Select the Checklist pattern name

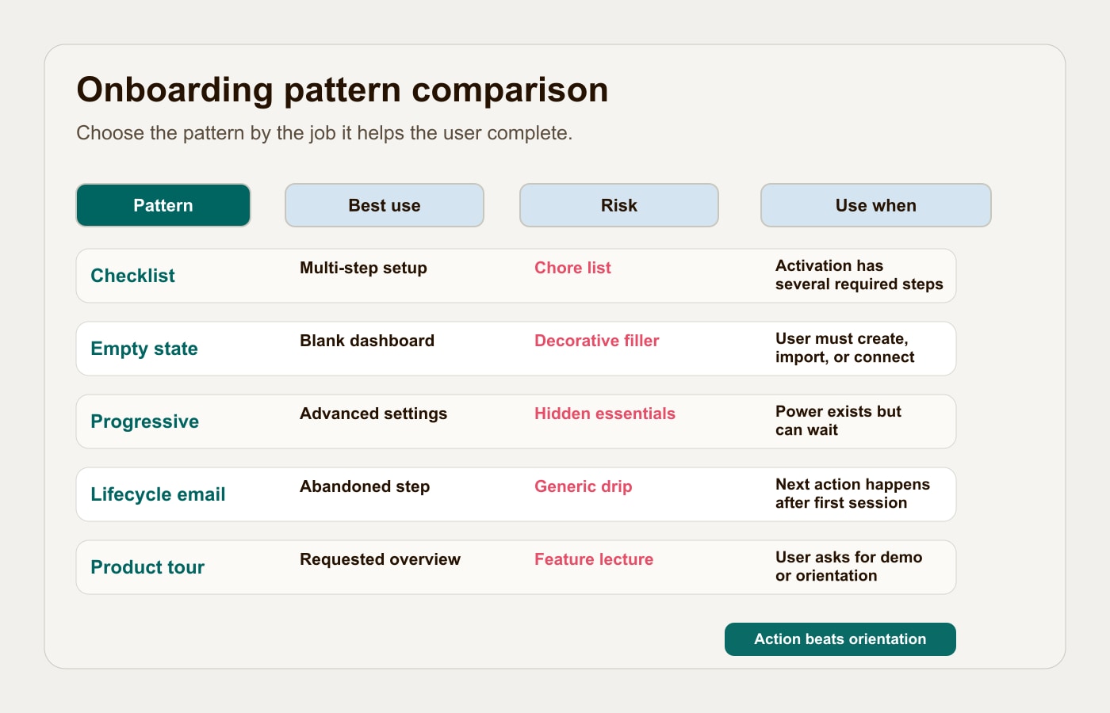132,276
